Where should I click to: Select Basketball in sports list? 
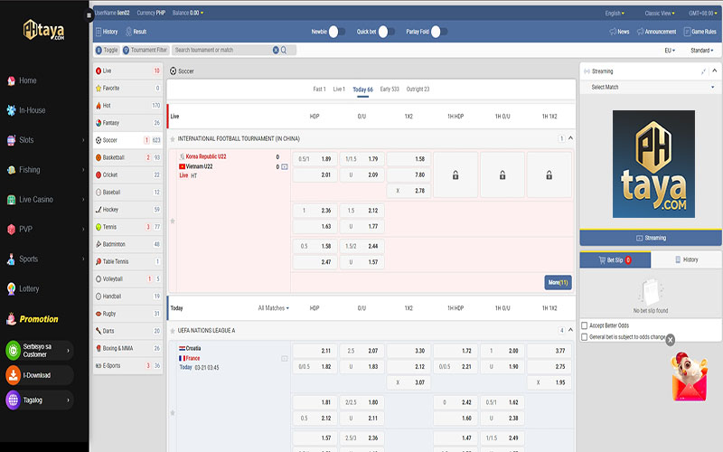tap(127, 157)
